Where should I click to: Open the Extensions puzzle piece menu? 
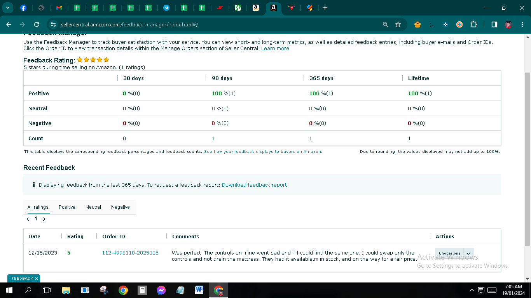click(x=473, y=24)
